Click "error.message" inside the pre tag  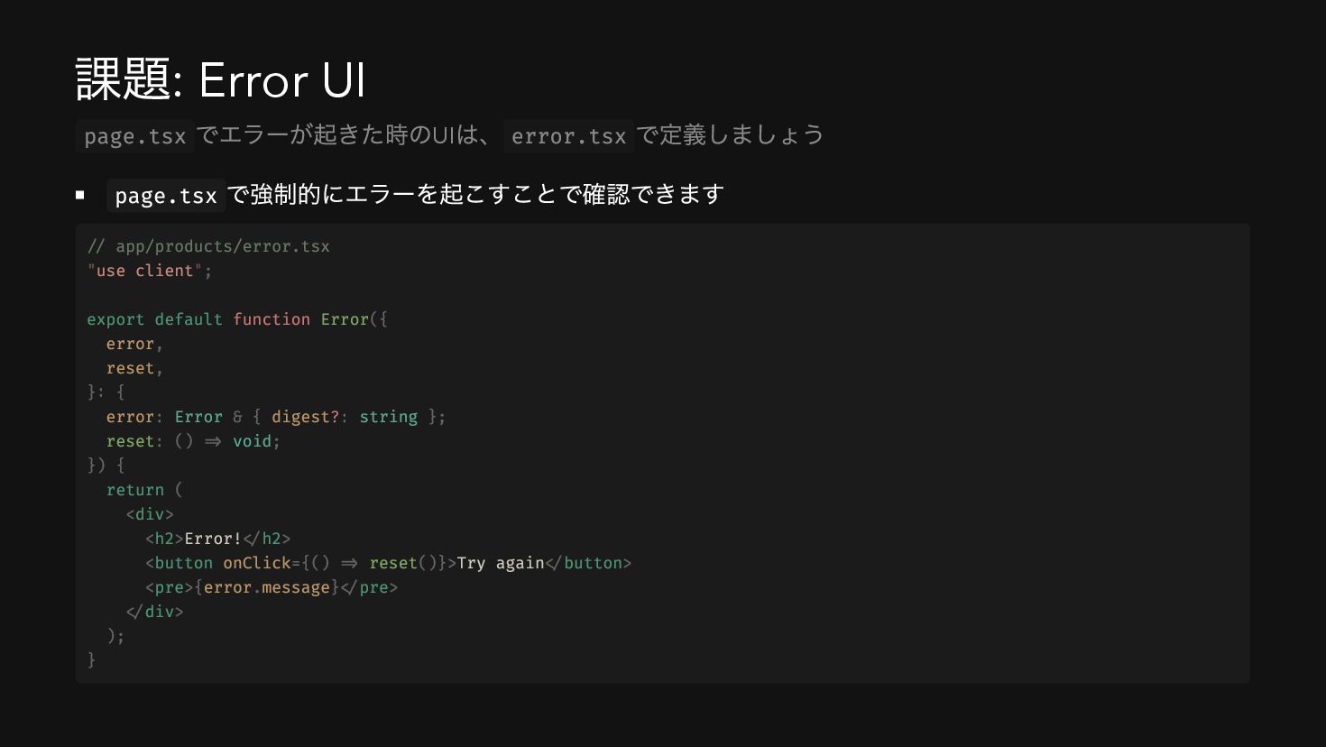tap(267, 587)
